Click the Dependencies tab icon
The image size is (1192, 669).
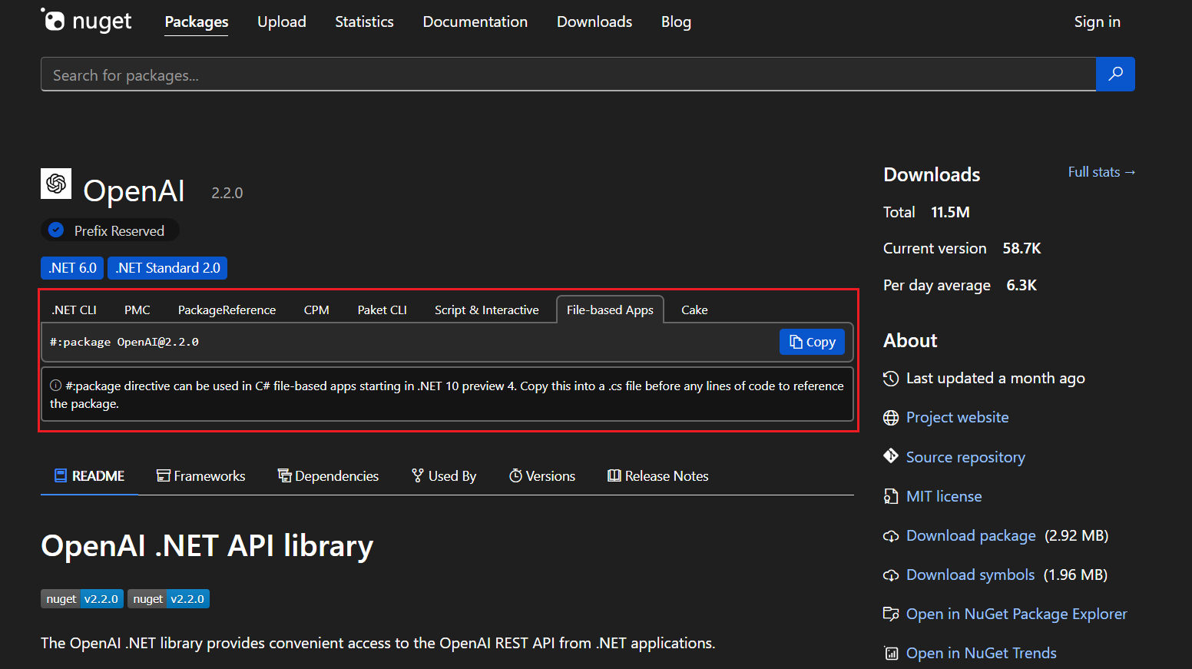[x=284, y=475]
